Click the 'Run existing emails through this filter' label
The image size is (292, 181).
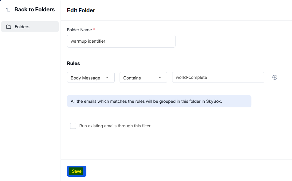click(115, 126)
